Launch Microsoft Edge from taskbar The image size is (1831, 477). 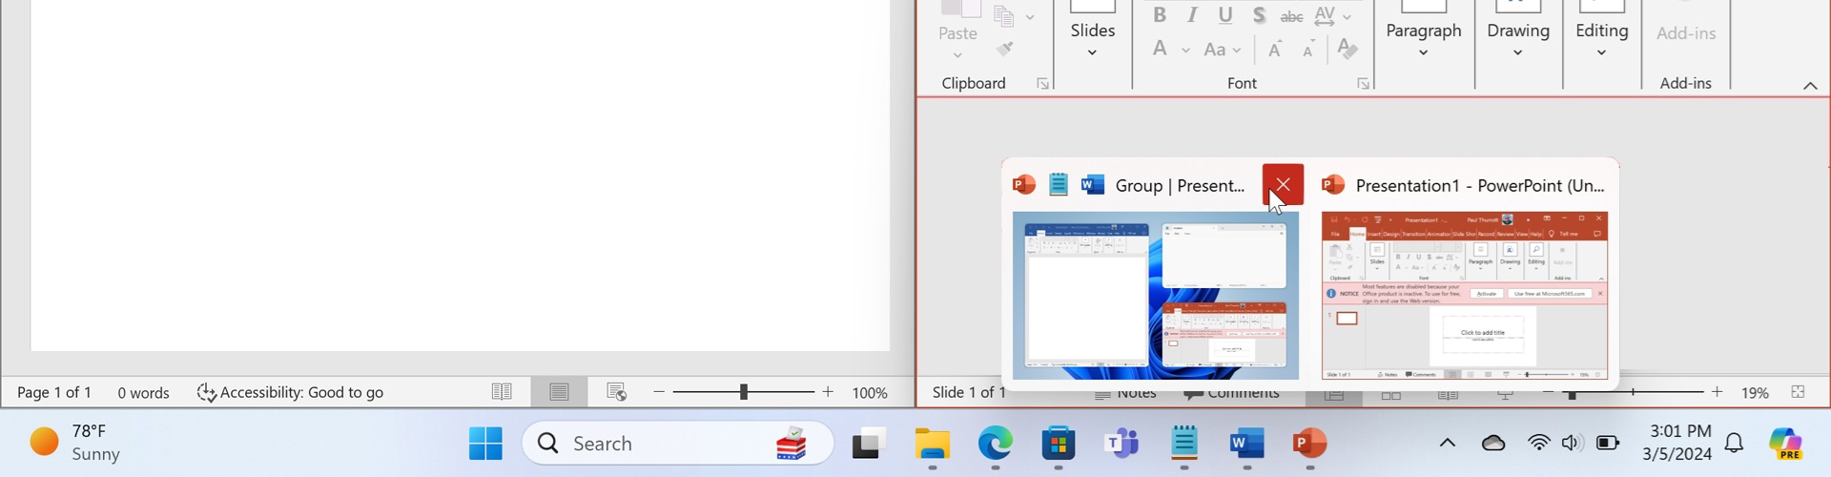pyautogui.click(x=995, y=444)
